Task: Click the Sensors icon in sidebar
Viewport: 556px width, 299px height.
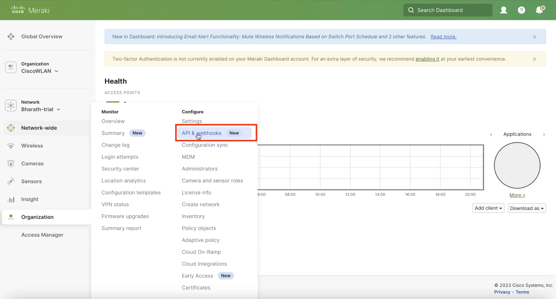Action: point(11,181)
